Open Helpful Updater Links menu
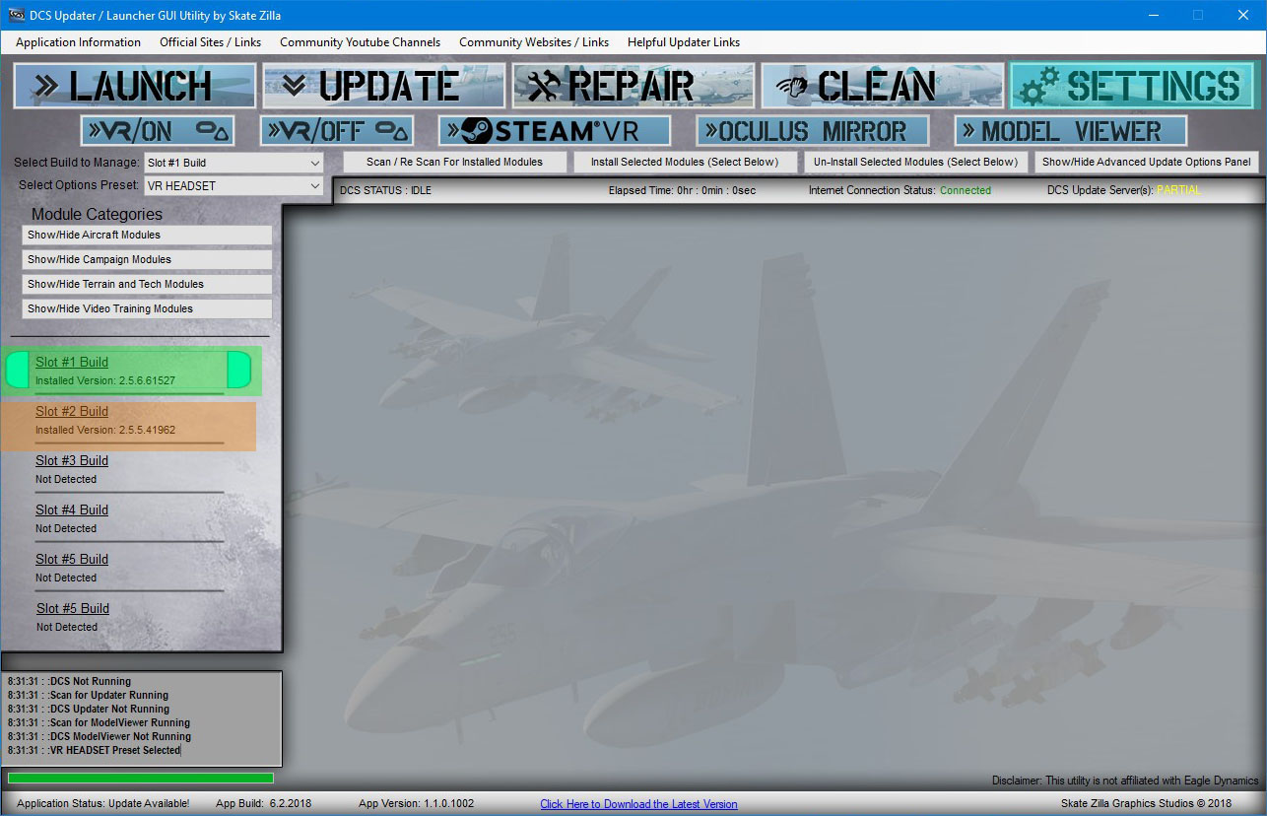1267x816 pixels. point(683,42)
